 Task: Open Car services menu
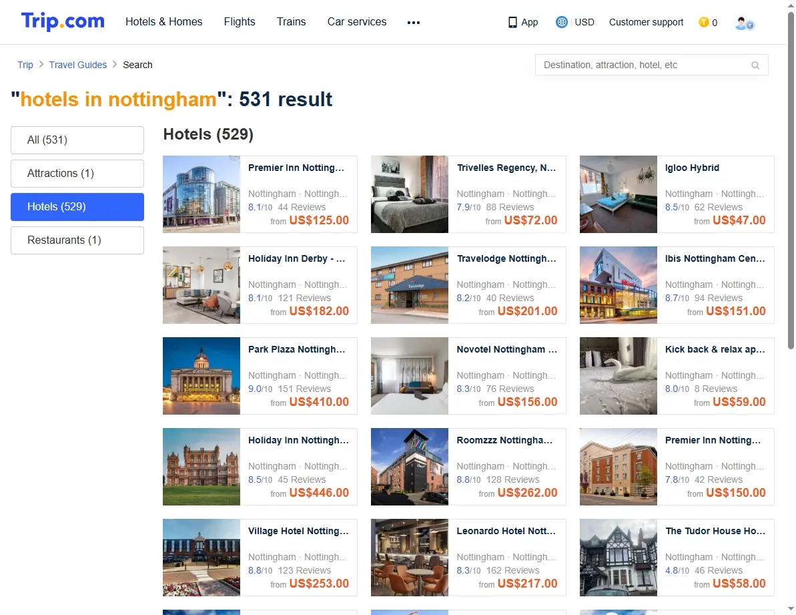point(357,22)
